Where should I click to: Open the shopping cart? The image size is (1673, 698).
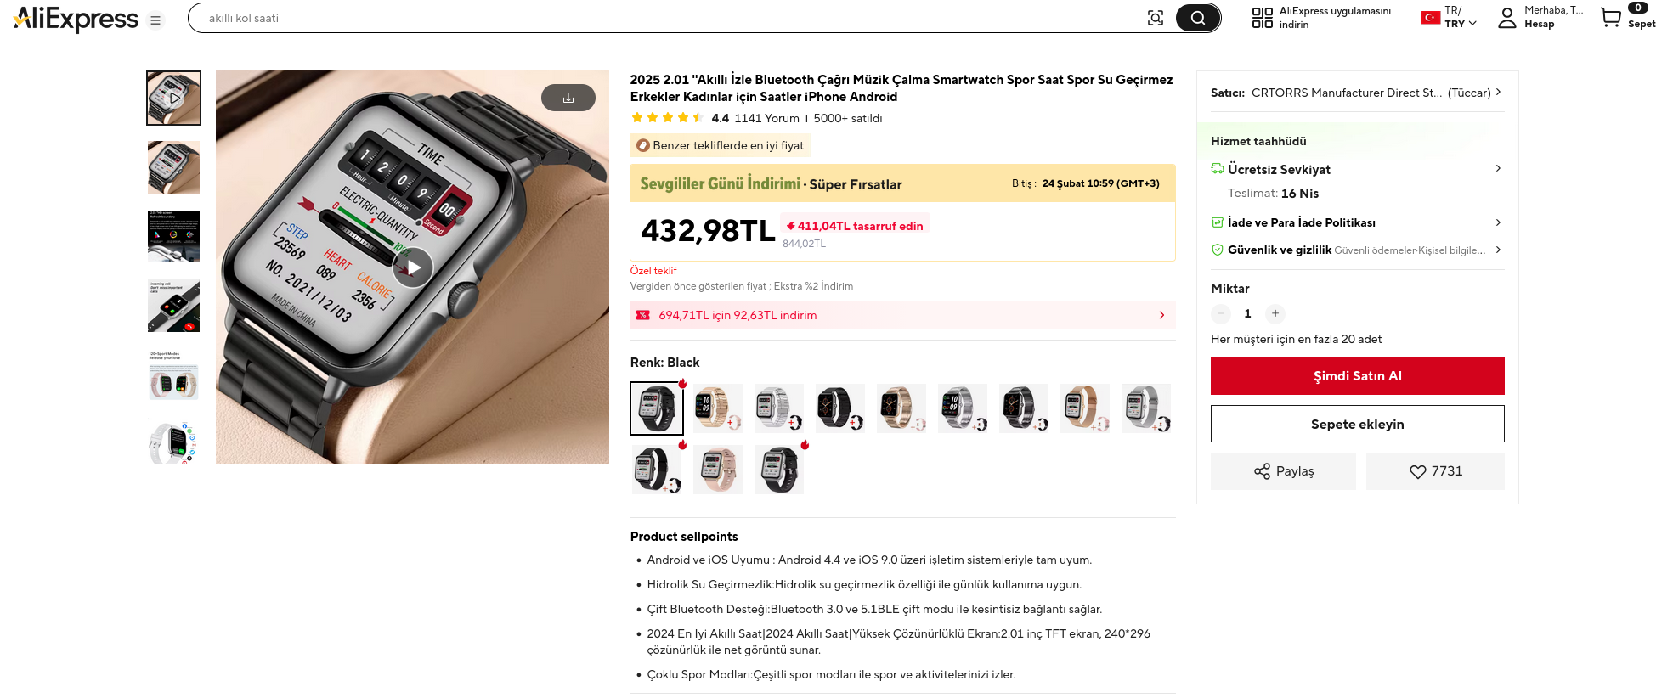(x=1611, y=17)
